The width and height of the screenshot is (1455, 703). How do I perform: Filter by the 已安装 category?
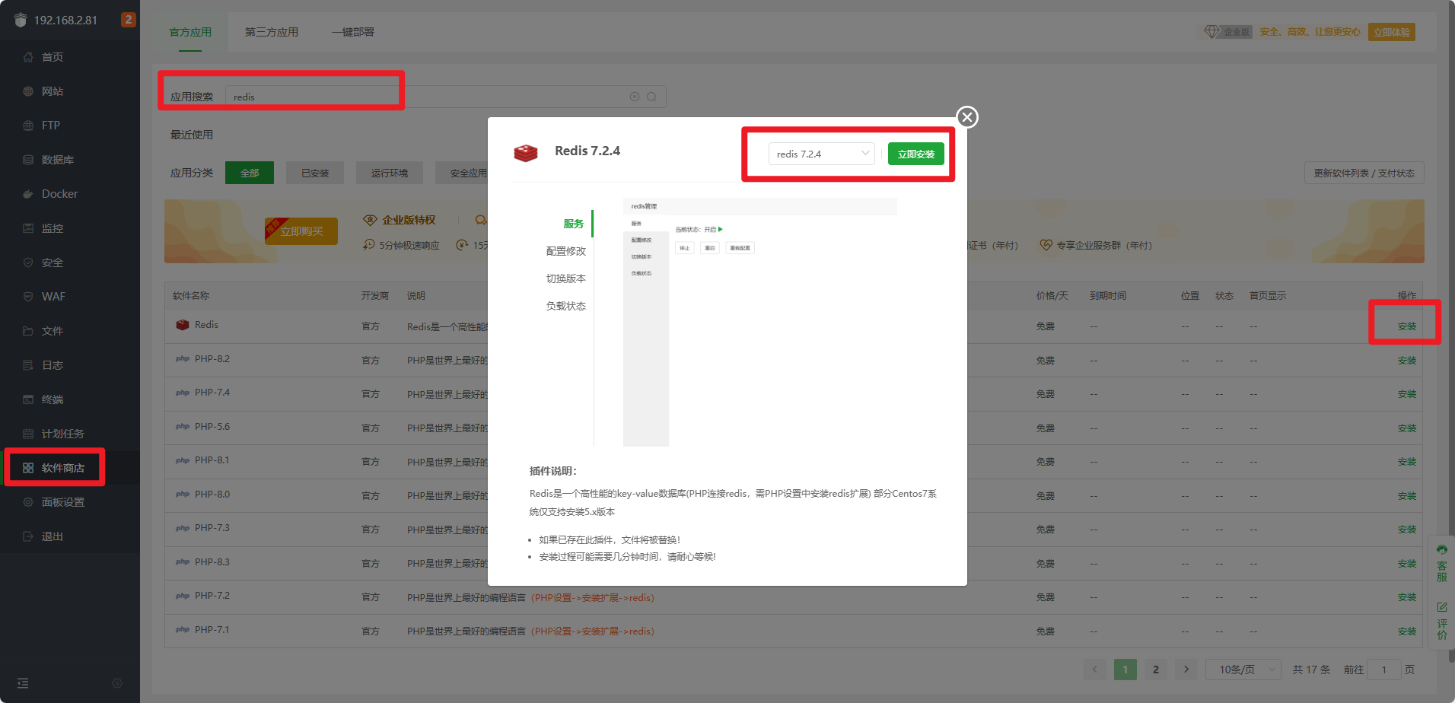(x=315, y=173)
